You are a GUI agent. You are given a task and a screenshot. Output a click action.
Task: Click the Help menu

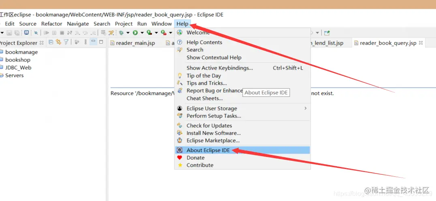[x=182, y=24]
